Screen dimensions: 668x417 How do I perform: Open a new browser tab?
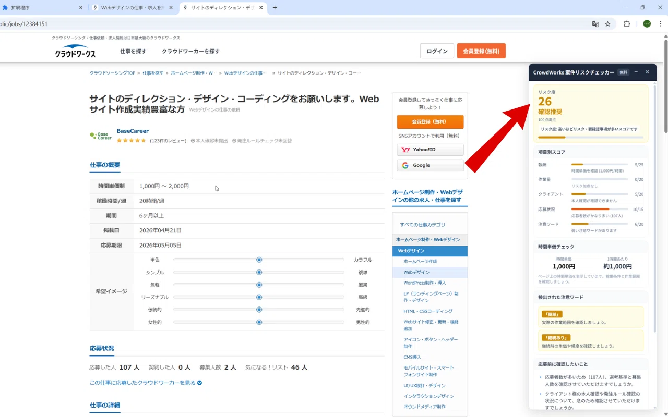(x=275, y=8)
